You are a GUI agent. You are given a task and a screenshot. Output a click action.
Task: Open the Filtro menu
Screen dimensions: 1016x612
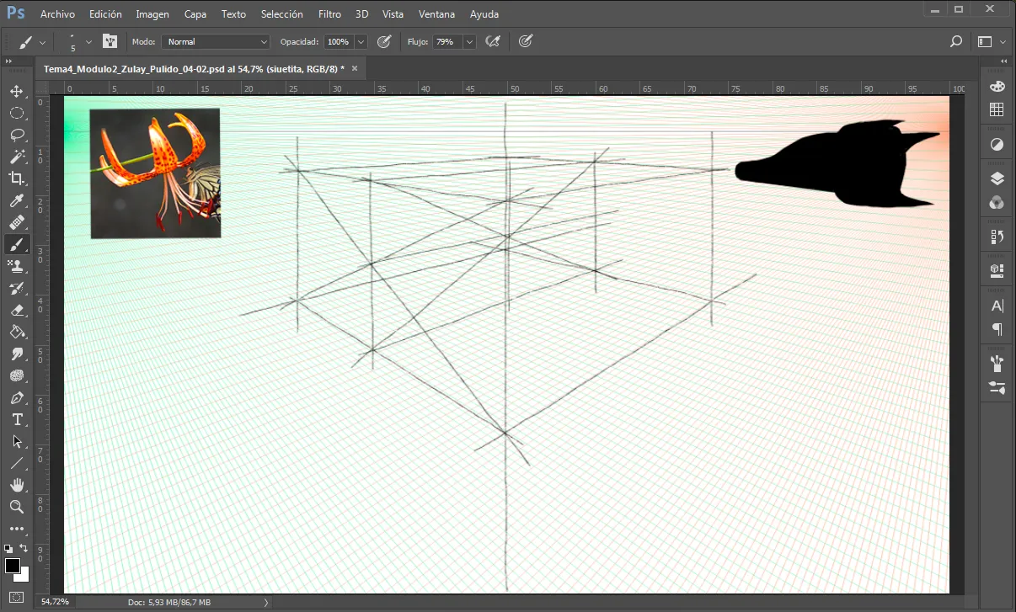tap(330, 14)
